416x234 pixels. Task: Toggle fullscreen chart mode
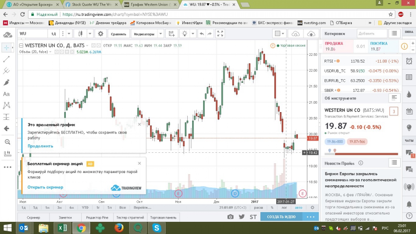pos(220,34)
